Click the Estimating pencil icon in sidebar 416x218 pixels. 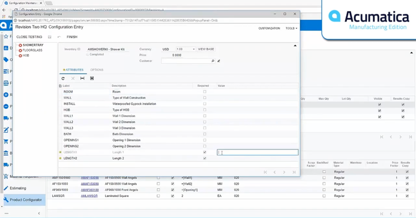click(x=6, y=188)
